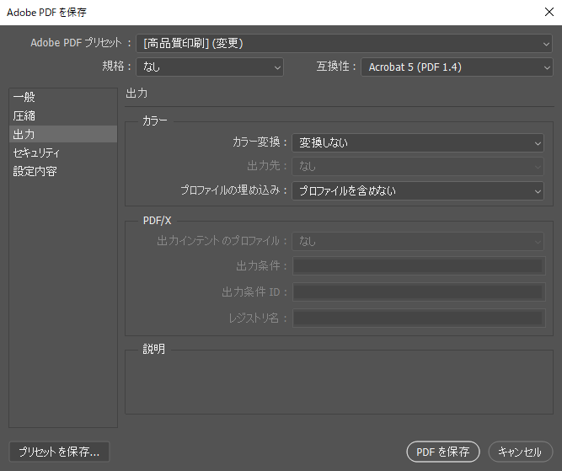Click the 出力インテントのプロファイル dropdown
The image size is (562, 471).
[418, 241]
